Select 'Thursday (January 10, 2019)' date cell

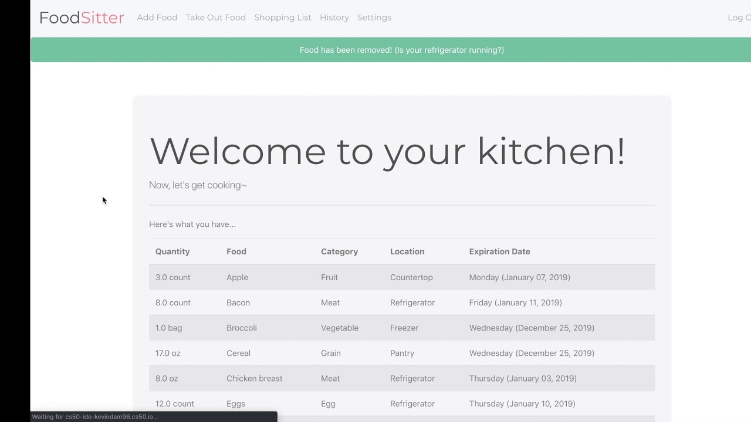[x=522, y=403]
